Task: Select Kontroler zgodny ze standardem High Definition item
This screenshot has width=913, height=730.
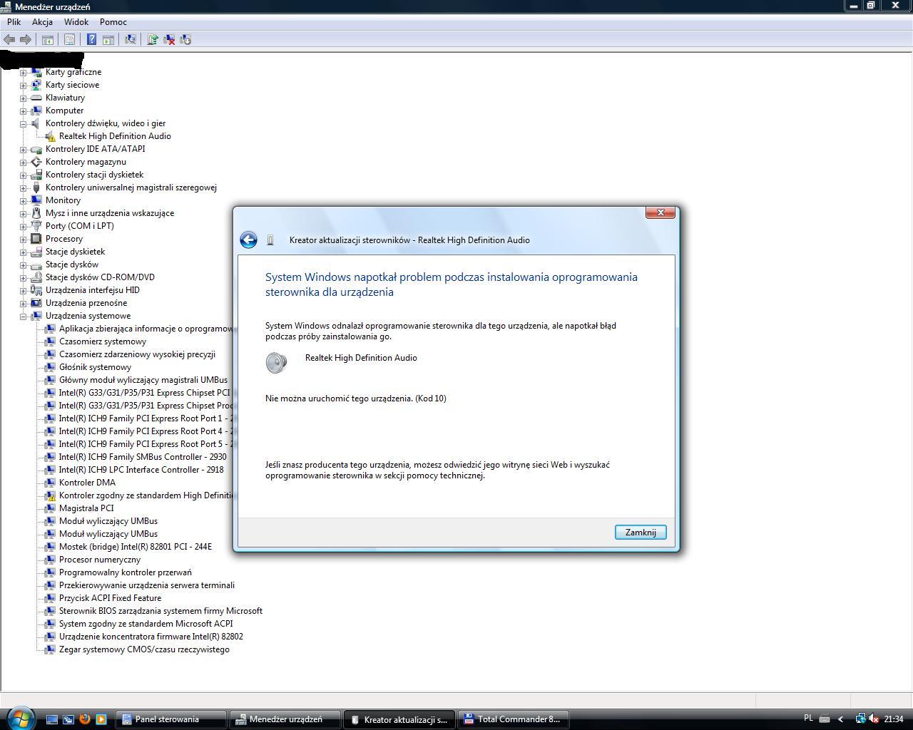Action: point(146,495)
